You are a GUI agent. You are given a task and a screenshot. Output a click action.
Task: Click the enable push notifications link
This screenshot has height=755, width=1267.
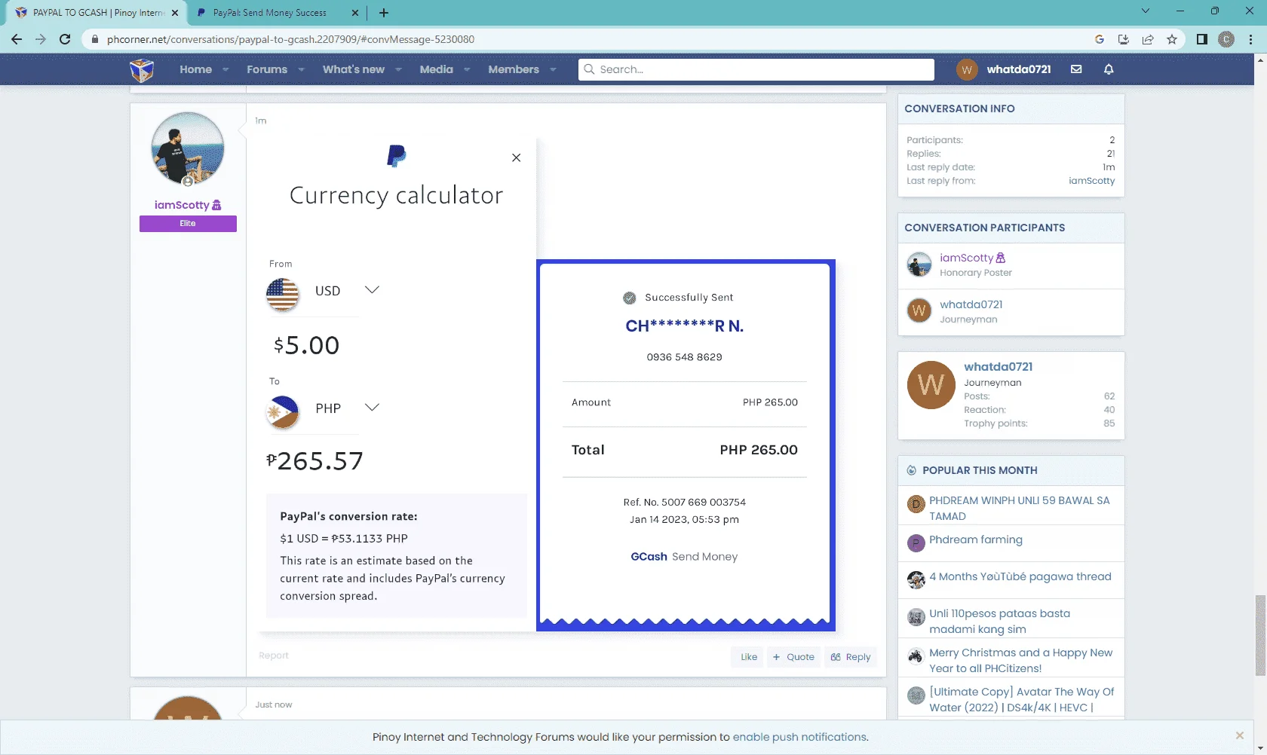(x=799, y=737)
